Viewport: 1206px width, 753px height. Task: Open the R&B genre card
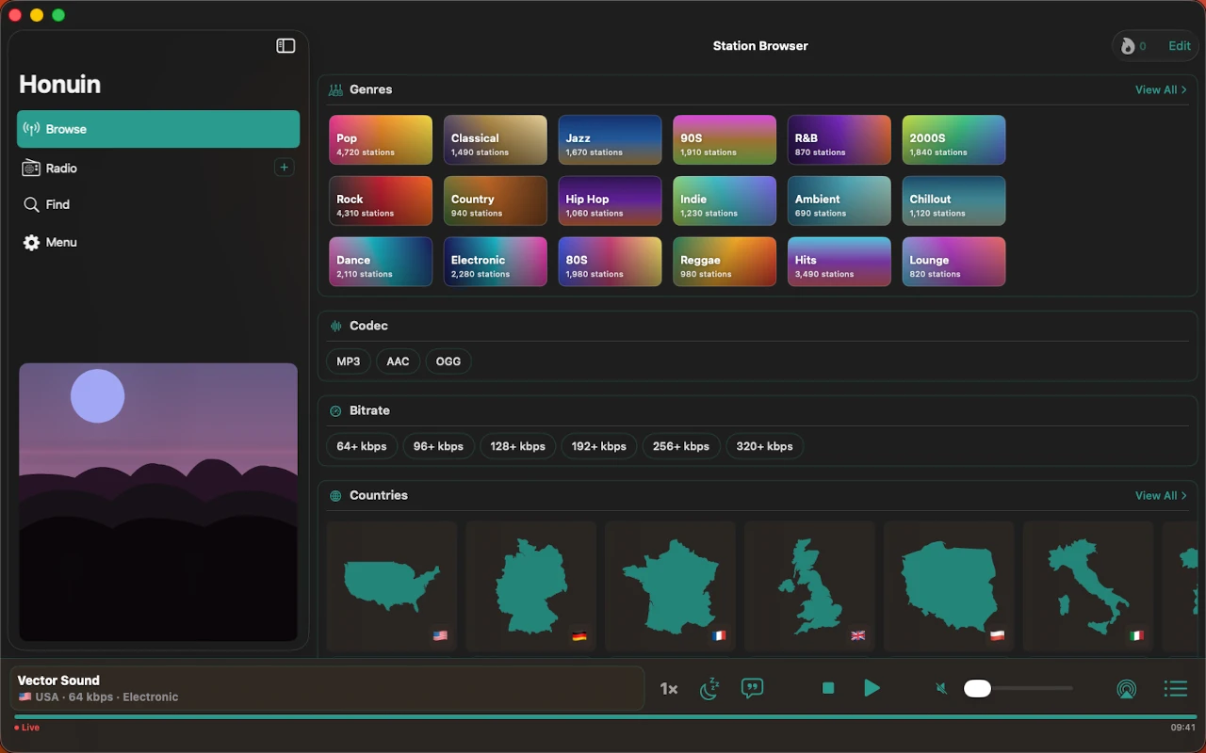coord(839,139)
